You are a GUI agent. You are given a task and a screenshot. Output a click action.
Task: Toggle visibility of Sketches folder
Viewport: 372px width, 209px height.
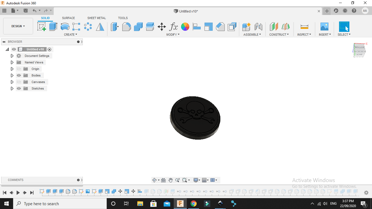pyautogui.click(x=19, y=88)
